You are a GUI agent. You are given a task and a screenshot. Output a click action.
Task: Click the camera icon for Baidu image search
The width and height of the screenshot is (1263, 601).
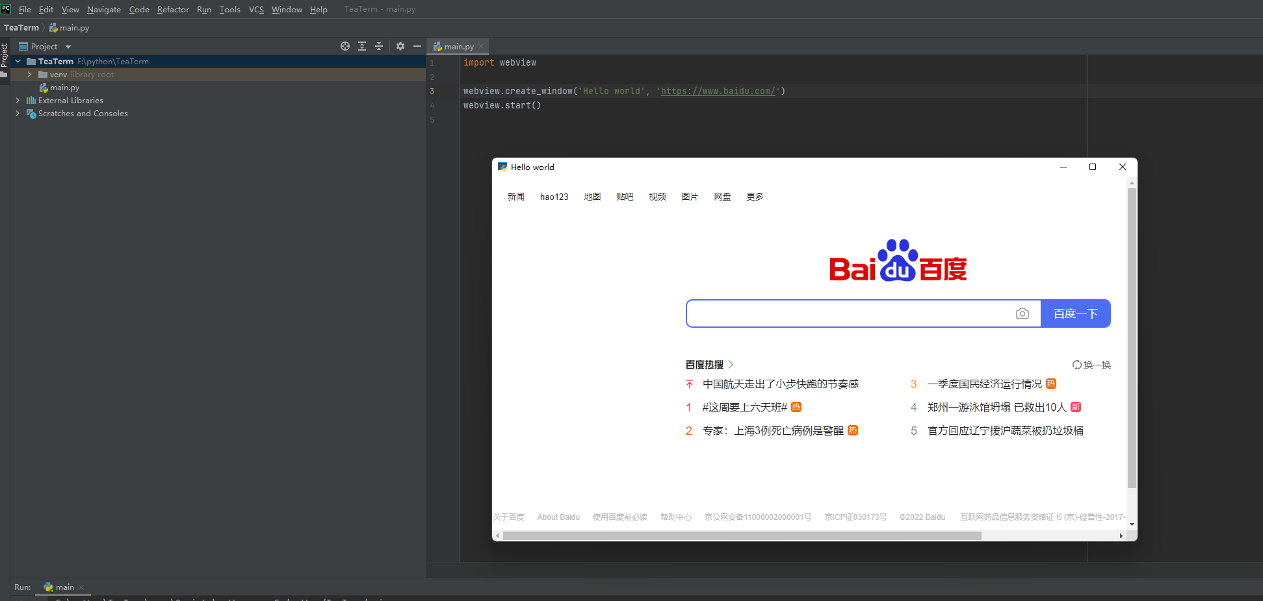coord(1022,313)
